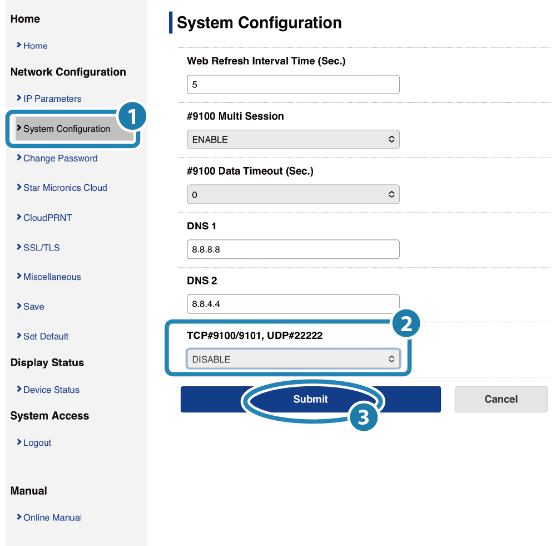Click chevron icon beside Star Micronics Cloud
556x546 pixels.
coord(19,187)
